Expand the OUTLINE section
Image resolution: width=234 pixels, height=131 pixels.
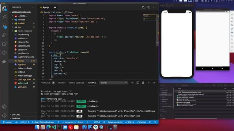(x=15, y=115)
